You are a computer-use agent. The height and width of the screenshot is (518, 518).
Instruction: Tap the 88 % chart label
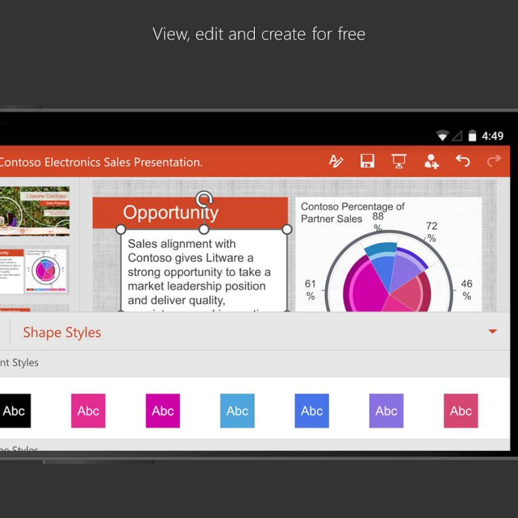378,222
